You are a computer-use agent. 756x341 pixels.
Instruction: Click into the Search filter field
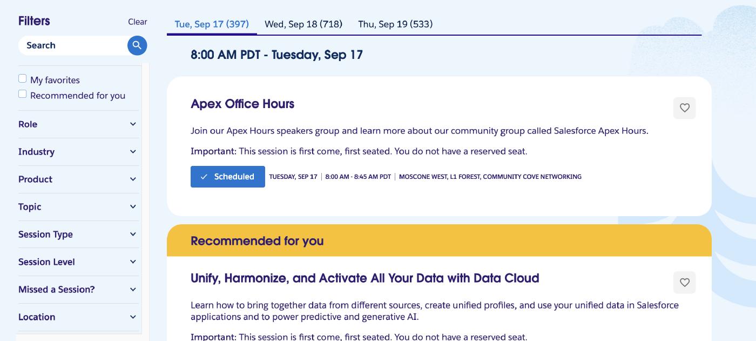(x=73, y=45)
